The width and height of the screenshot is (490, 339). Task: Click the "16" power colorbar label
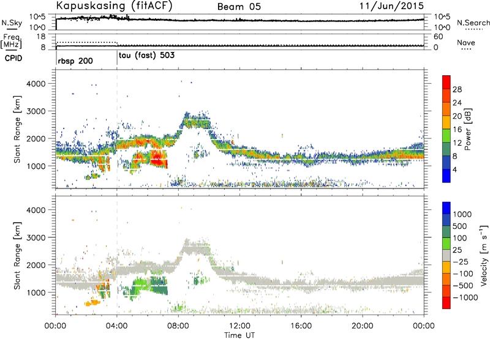point(457,130)
